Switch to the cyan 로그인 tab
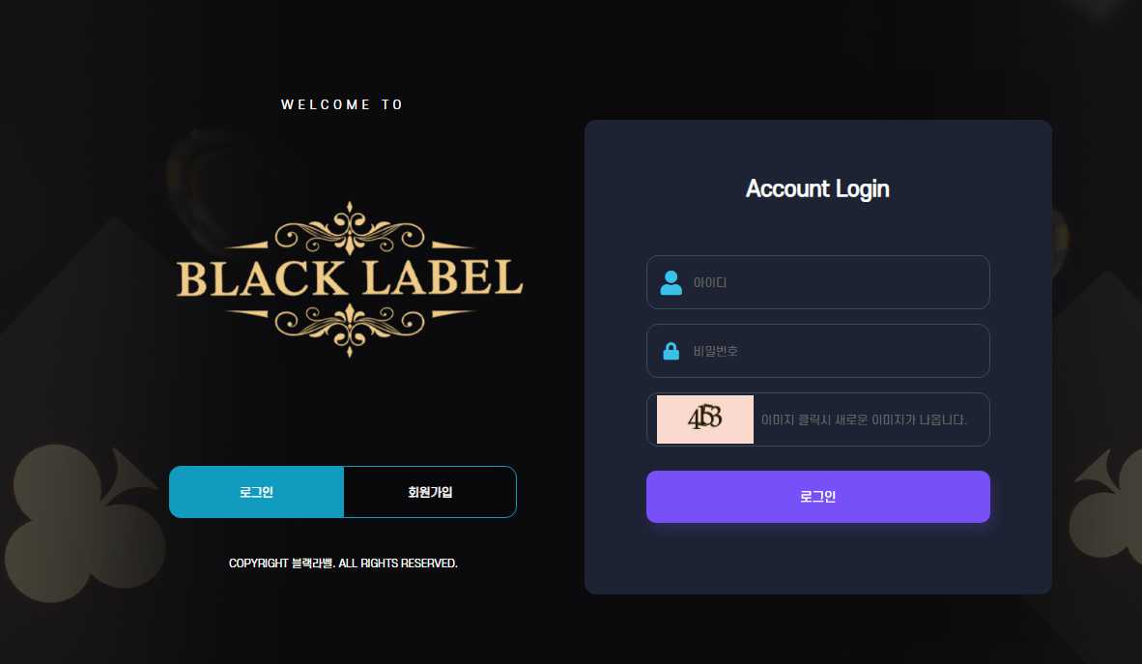1142x664 pixels. [x=256, y=492]
